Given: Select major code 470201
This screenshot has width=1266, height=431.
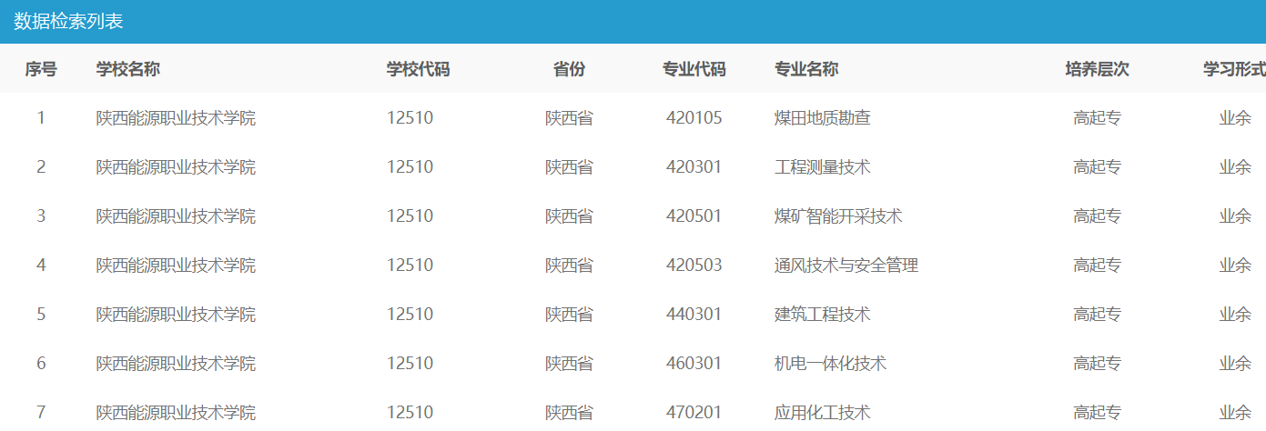Looking at the screenshot, I should (x=694, y=413).
